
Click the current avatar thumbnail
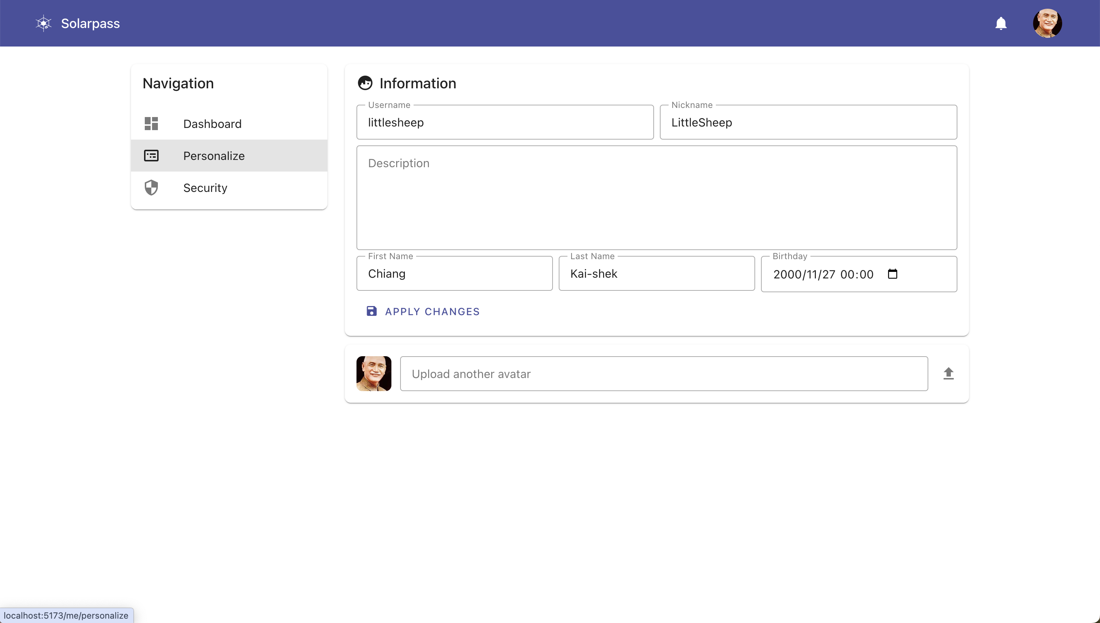(373, 374)
